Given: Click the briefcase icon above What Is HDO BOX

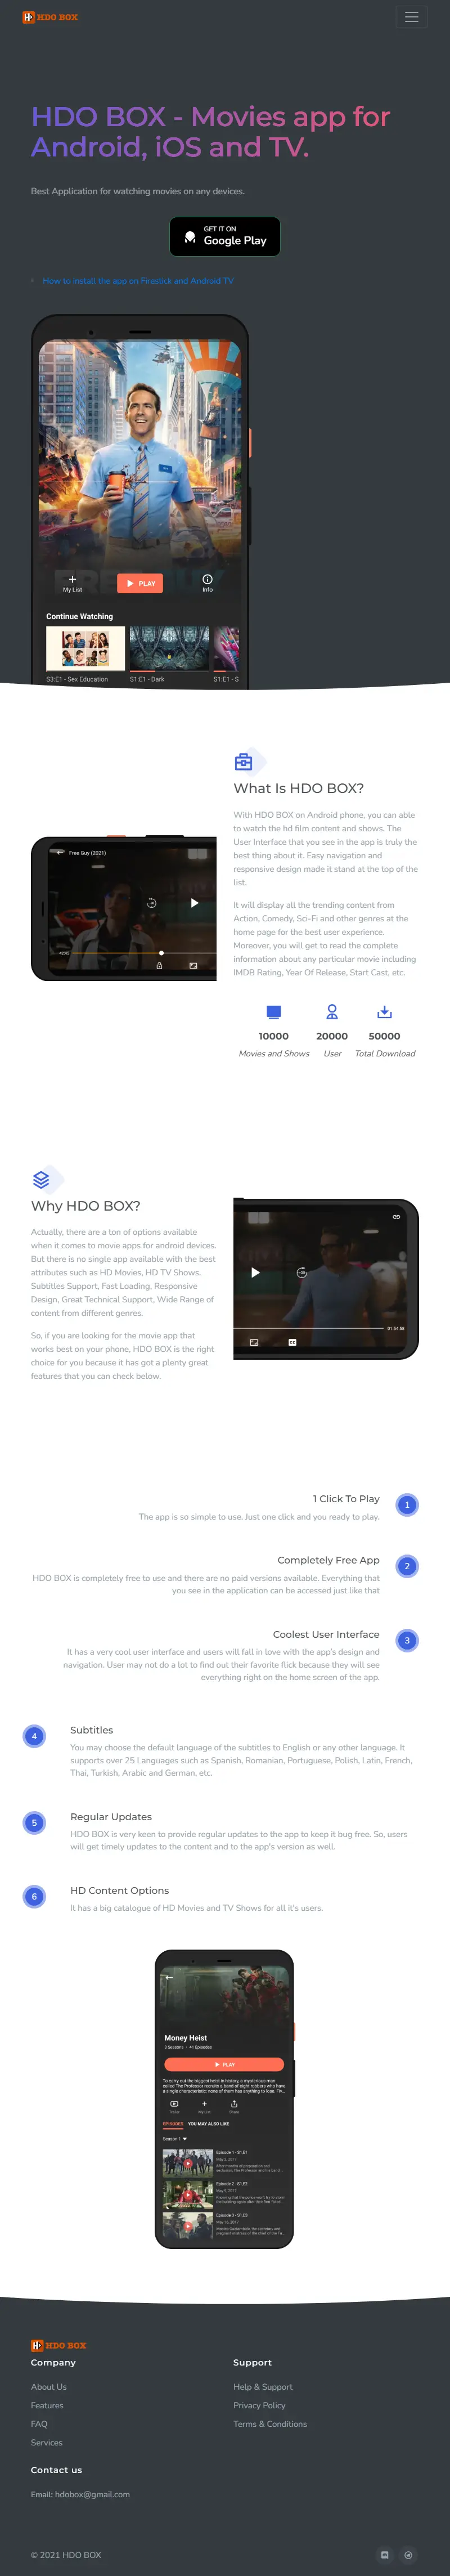Looking at the screenshot, I should point(243,762).
